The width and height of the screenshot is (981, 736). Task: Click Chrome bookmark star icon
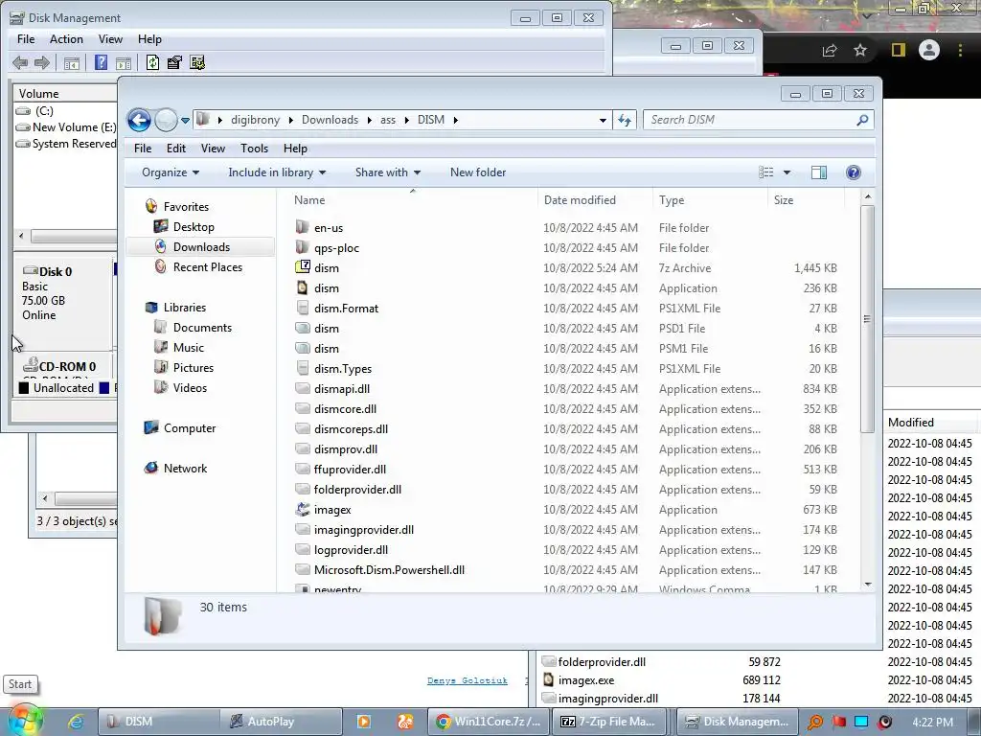coord(860,50)
